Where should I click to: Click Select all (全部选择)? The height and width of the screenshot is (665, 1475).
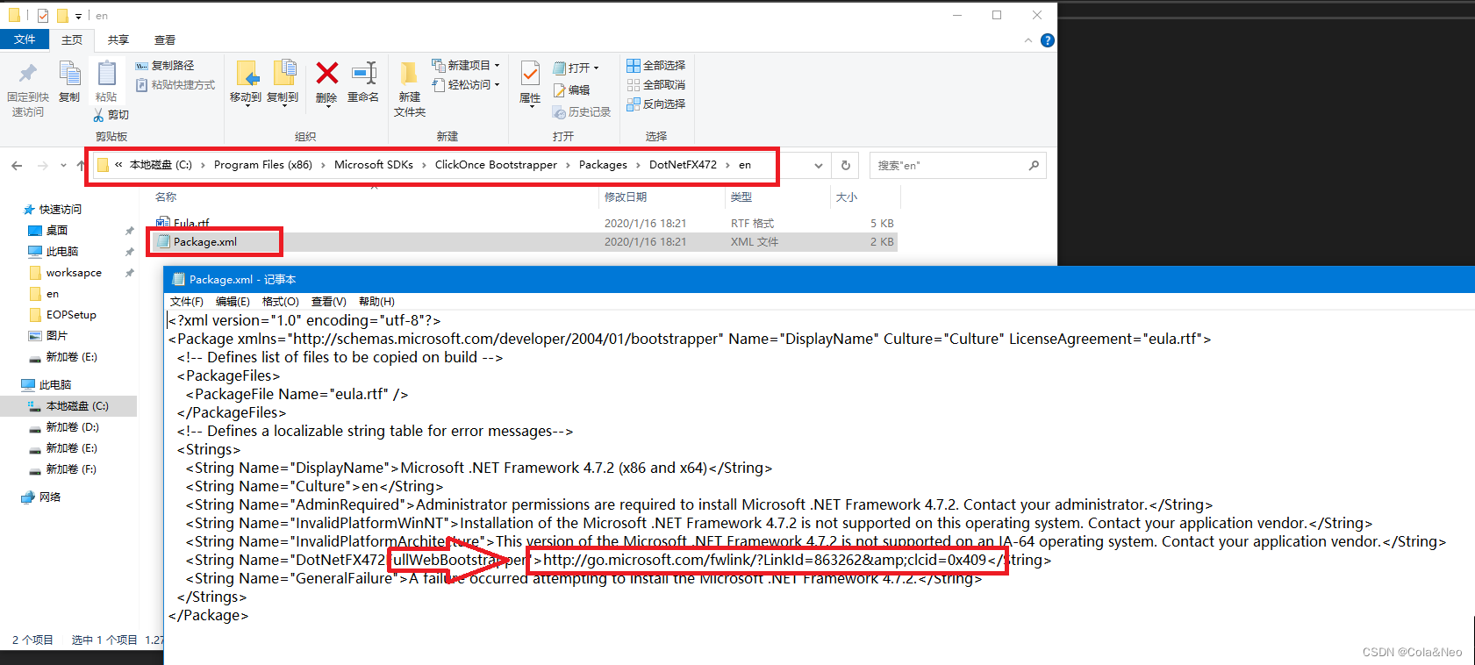[655, 66]
